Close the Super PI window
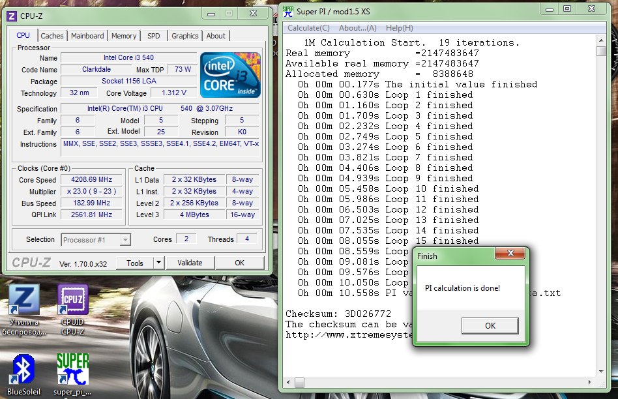Screen dimensions: 618x399 [x=591, y=8]
